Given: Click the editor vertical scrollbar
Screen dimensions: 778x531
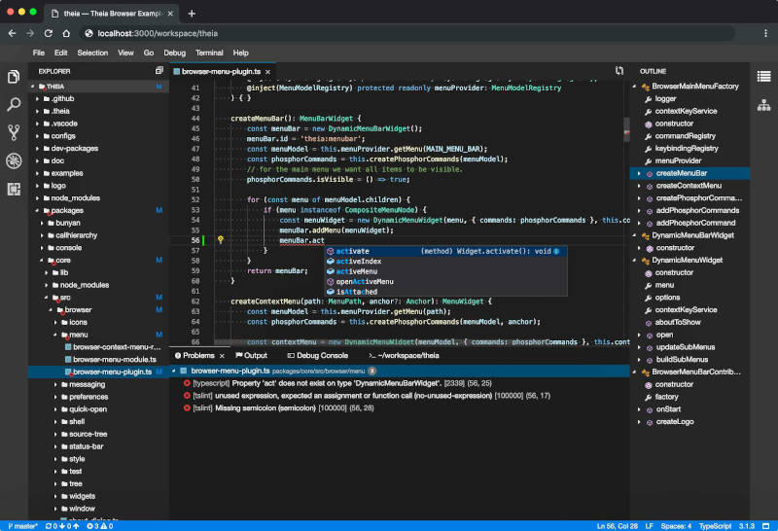Looking at the screenshot, I should (x=626, y=129).
